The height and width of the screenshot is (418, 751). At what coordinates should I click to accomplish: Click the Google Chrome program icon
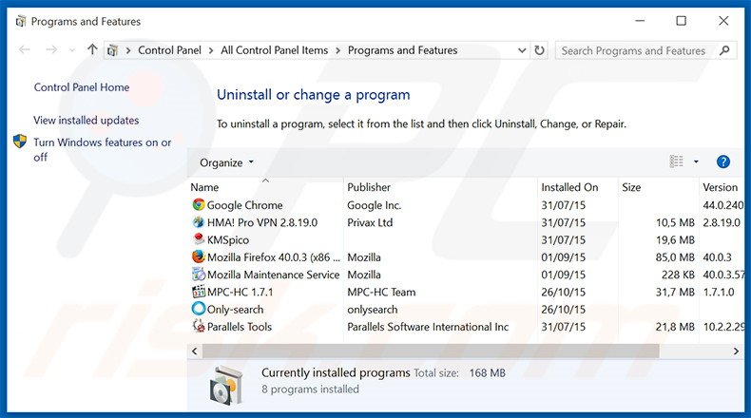199,205
